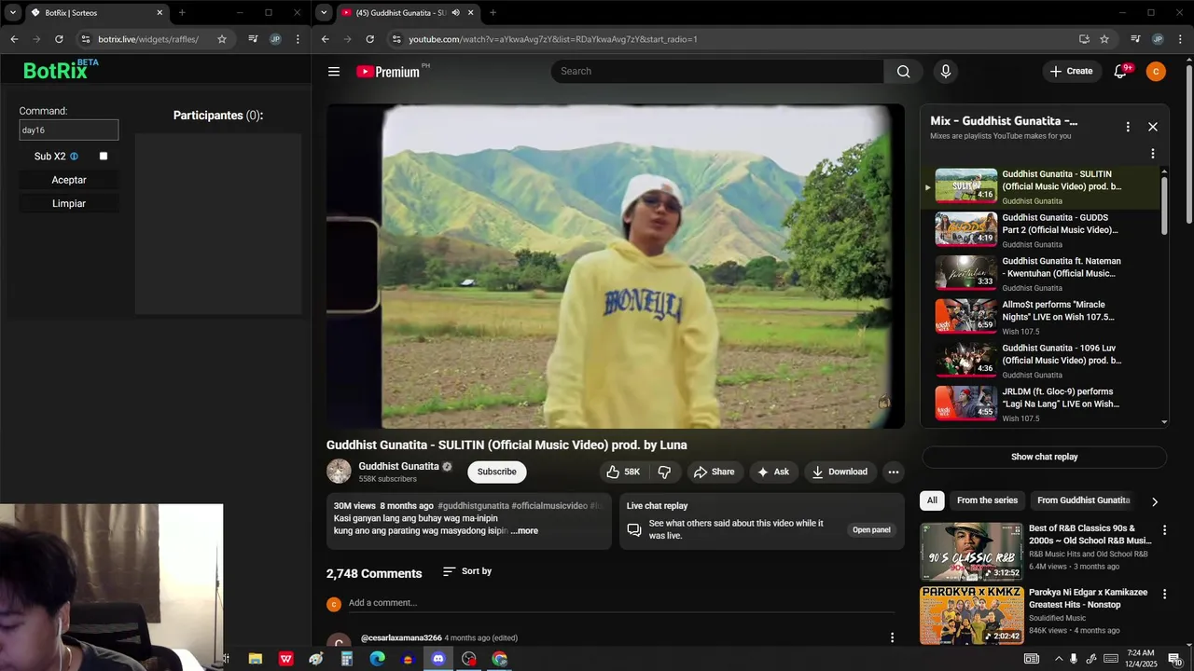Reload the YouTube page
This screenshot has height=671, width=1194.
[369, 39]
